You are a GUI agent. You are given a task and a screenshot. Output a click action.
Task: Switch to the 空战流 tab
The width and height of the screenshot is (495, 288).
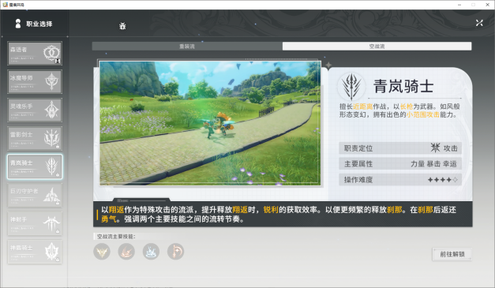click(377, 47)
